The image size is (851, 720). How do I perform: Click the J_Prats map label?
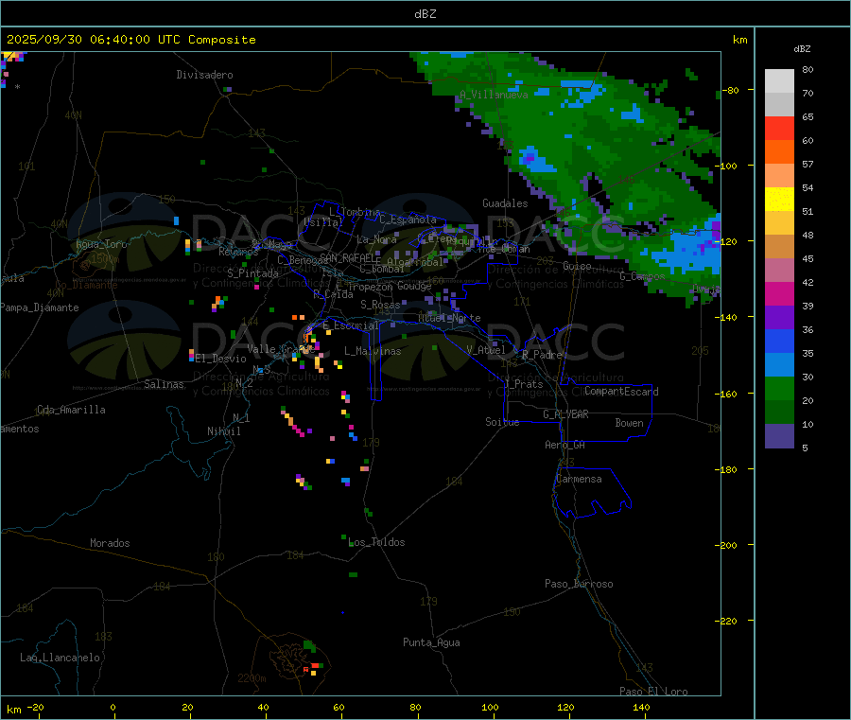point(523,384)
